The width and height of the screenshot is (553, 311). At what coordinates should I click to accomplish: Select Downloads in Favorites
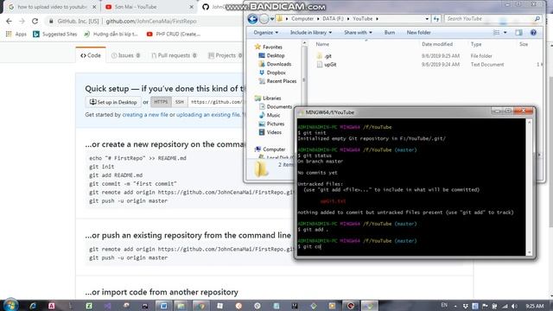click(x=275, y=64)
